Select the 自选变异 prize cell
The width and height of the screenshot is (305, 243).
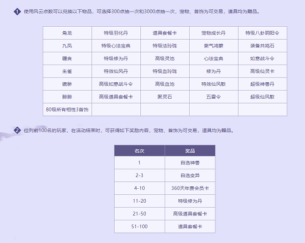[190, 175]
